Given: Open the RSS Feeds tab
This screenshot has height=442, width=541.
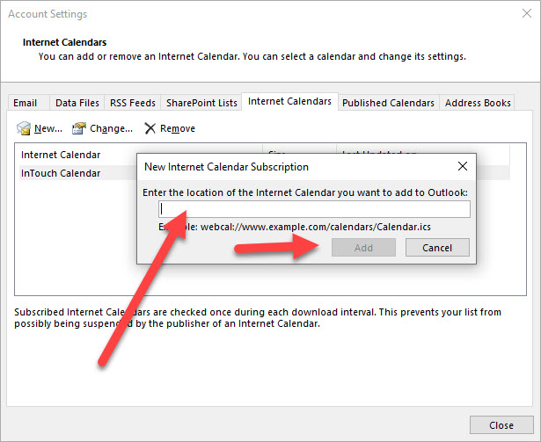Looking at the screenshot, I should coord(133,103).
